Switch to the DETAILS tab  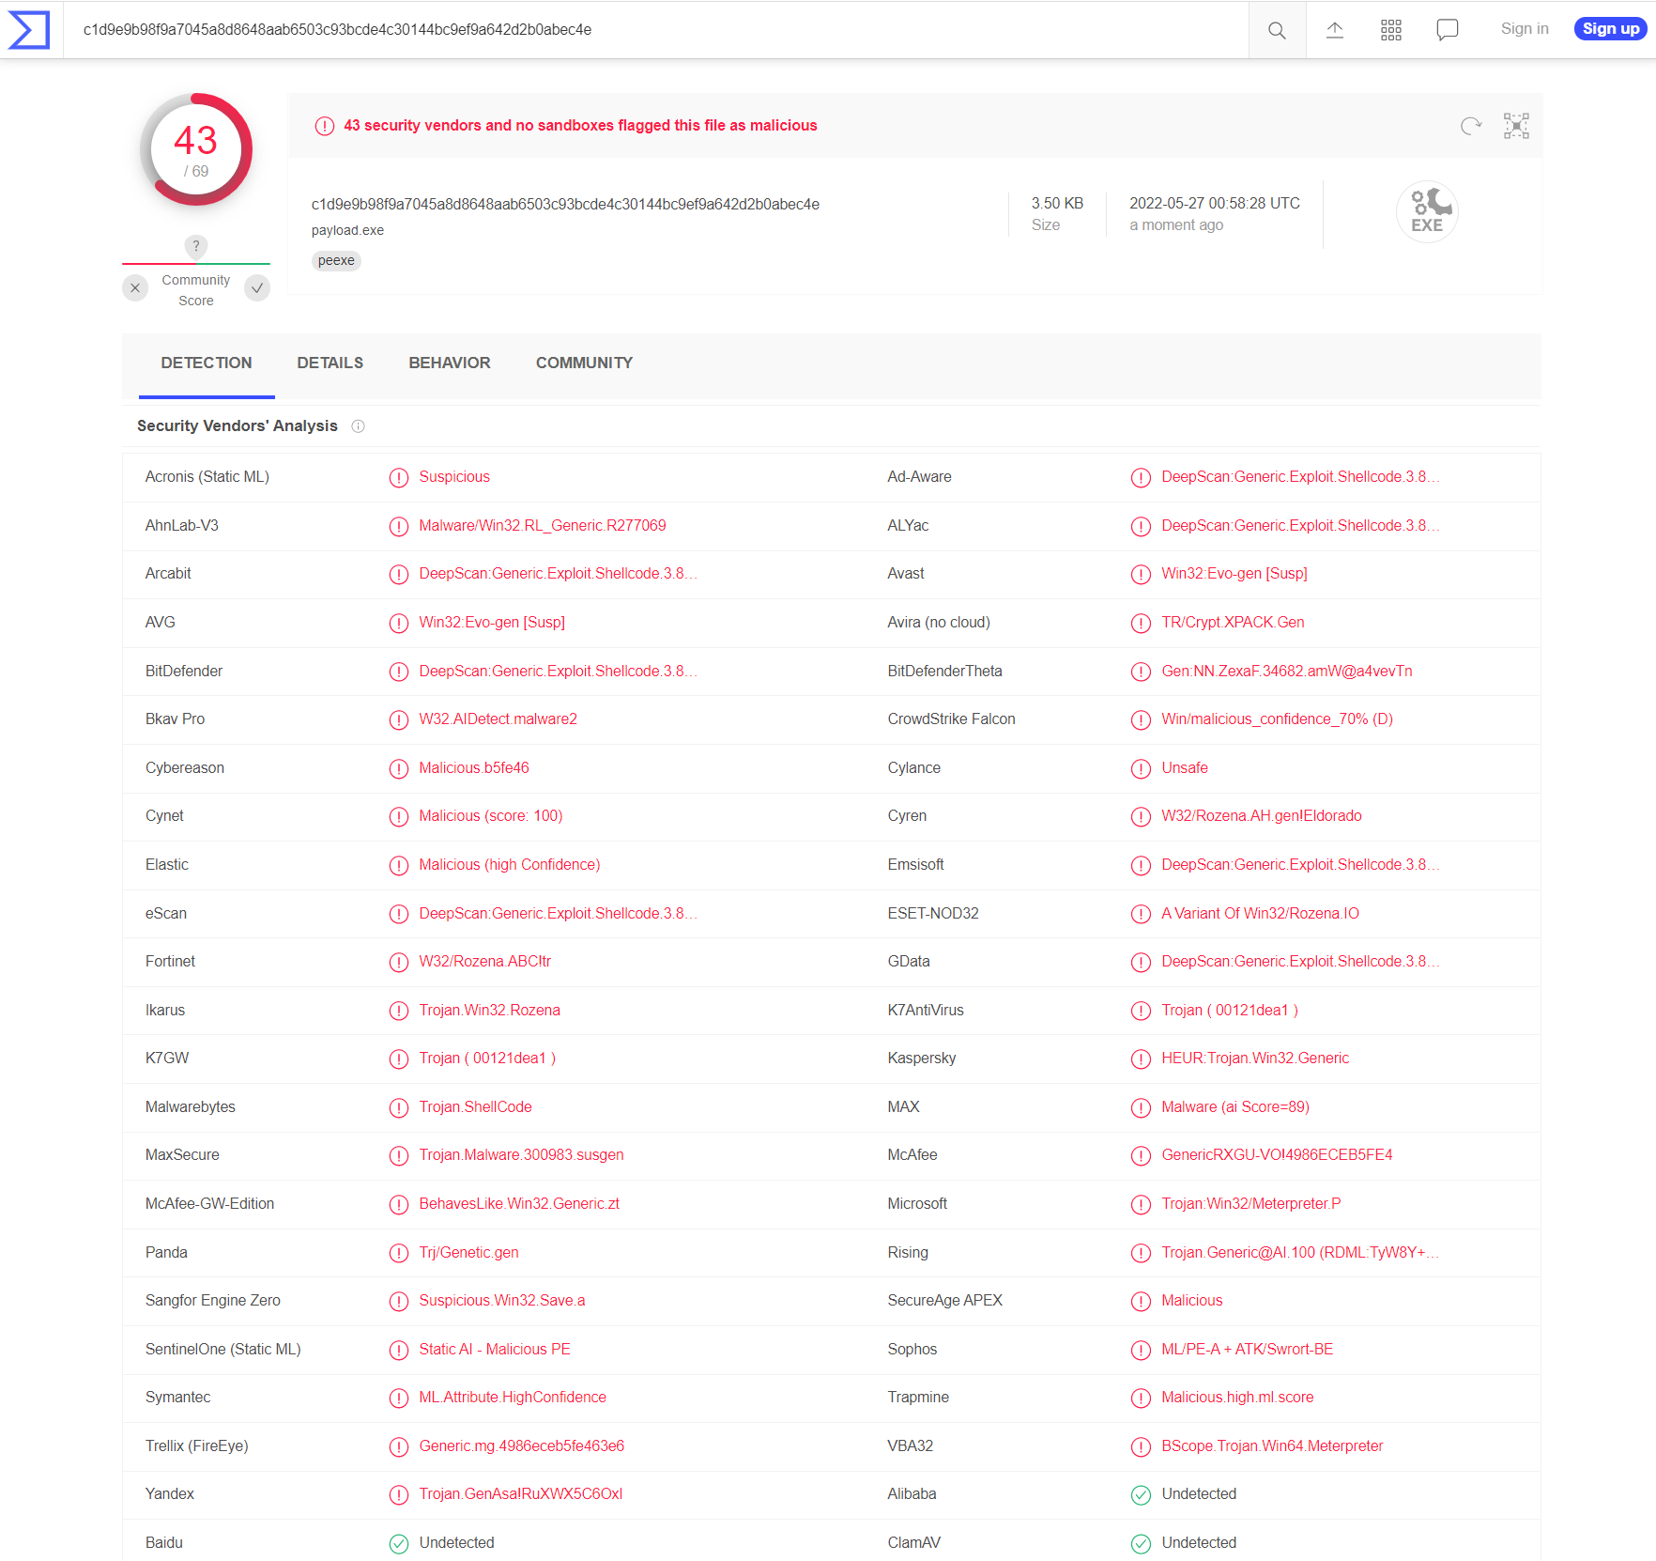[x=330, y=363]
